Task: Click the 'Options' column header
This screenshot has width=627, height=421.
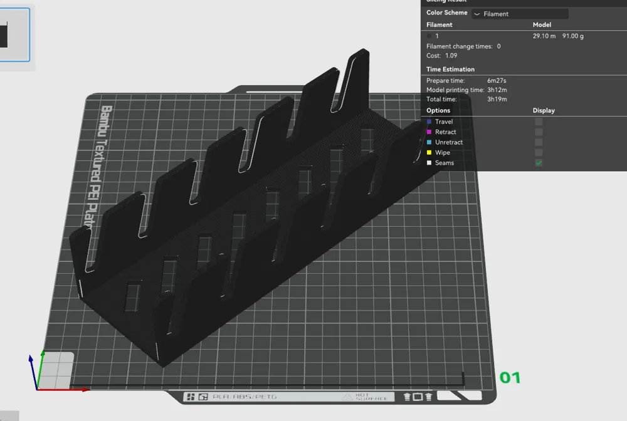Action: (438, 110)
